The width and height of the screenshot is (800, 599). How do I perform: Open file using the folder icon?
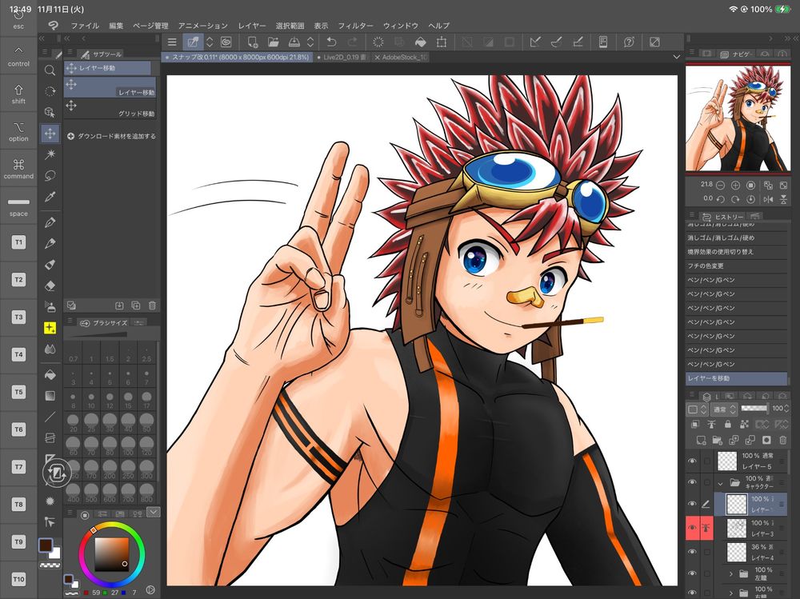pyautogui.click(x=274, y=42)
